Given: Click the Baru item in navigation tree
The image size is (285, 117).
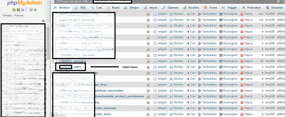Looking at the screenshot, I should point(17,45).
